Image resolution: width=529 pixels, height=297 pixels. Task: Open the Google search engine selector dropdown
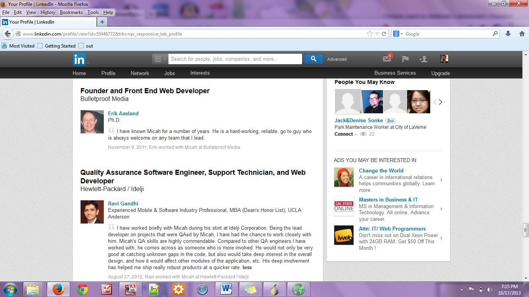pos(398,34)
